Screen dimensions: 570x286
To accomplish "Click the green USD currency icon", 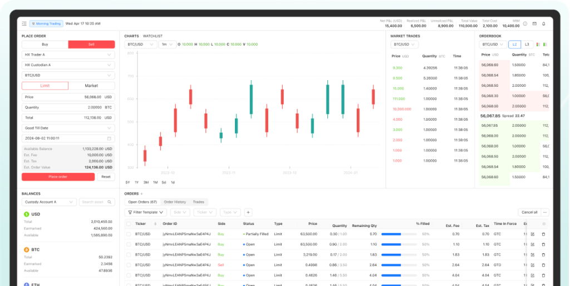I will (x=27, y=214).
